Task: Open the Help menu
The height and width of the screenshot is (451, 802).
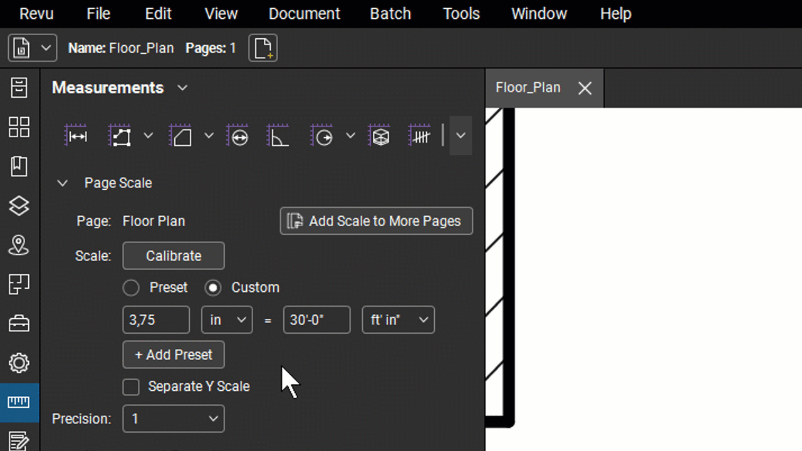Action: pos(616,14)
